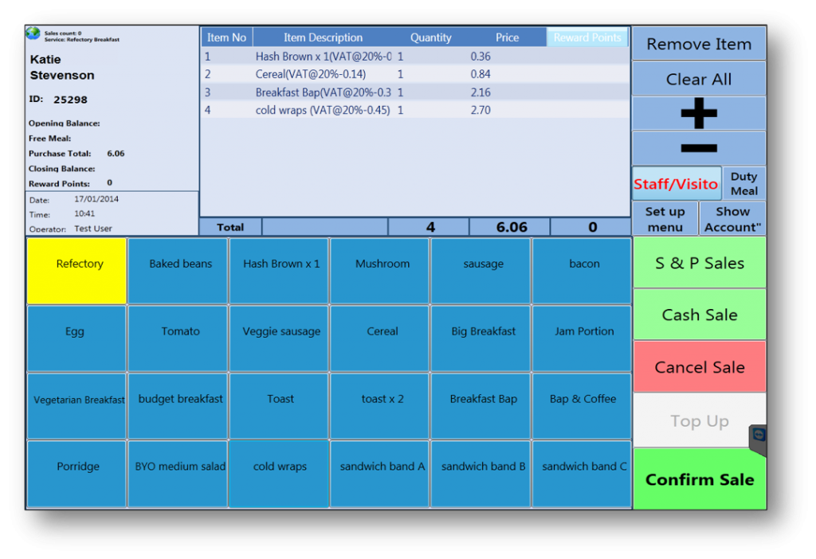Screen dimensions: 816x559
Task: Cancel the current sale
Action: pyautogui.click(x=699, y=367)
